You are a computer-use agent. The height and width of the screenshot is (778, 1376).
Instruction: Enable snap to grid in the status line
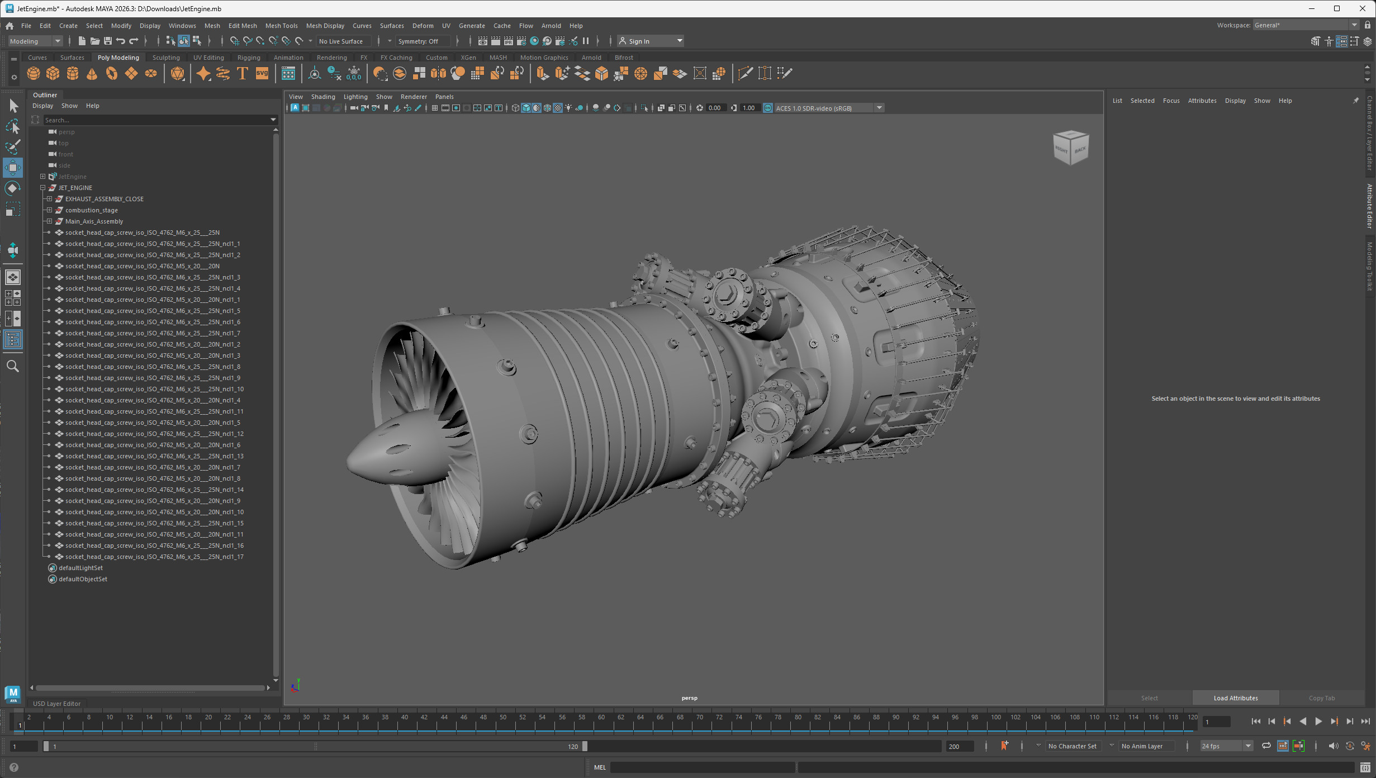tap(234, 41)
